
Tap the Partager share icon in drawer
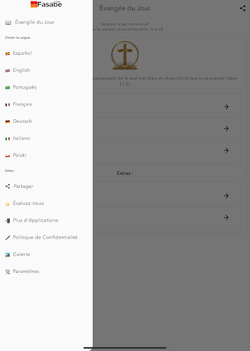tap(8, 186)
